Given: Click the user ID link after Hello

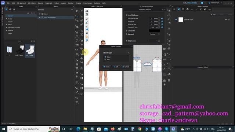Looking at the screenshot, I should click(192, 3).
